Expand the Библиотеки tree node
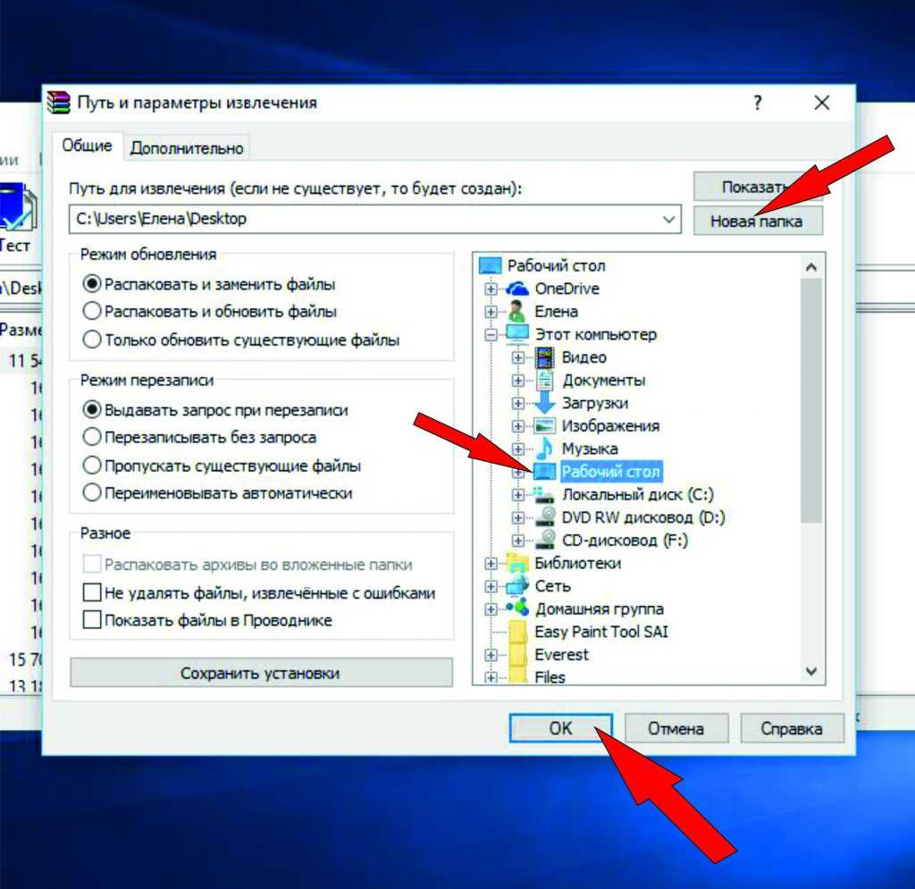 click(491, 564)
